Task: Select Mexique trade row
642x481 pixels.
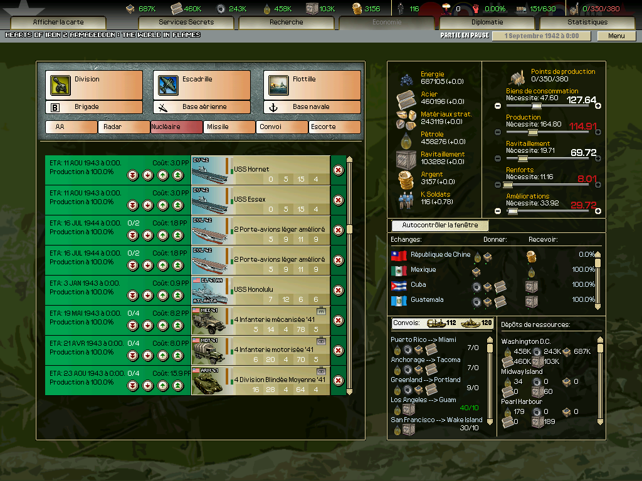Action: click(x=493, y=270)
